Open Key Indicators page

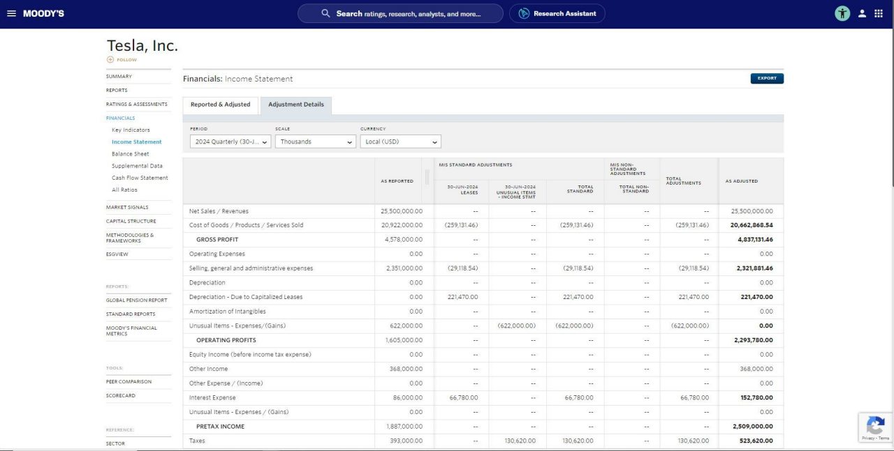pyautogui.click(x=131, y=130)
